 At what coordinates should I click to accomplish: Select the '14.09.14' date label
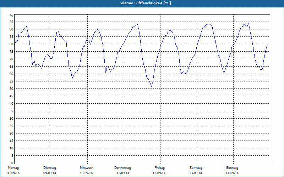pyautogui.click(x=232, y=173)
